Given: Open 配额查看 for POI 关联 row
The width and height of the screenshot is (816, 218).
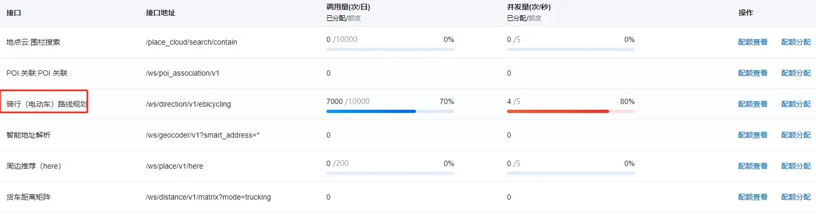Looking at the screenshot, I should 752,73.
